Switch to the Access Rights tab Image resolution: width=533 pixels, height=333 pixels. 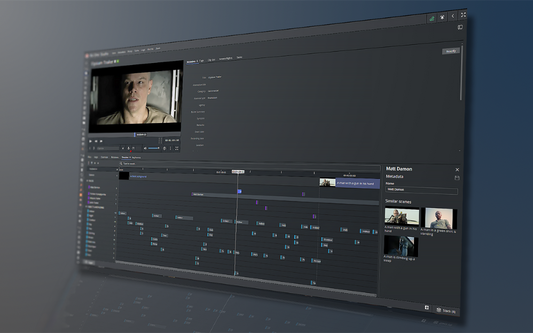point(225,58)
